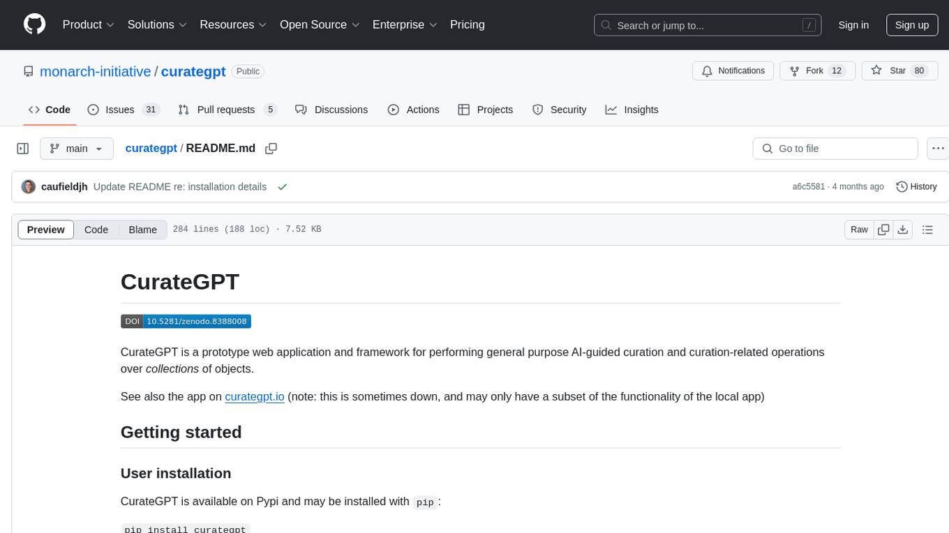
Task: Copy the raw file contents
Action: click(x=883, y=230)
